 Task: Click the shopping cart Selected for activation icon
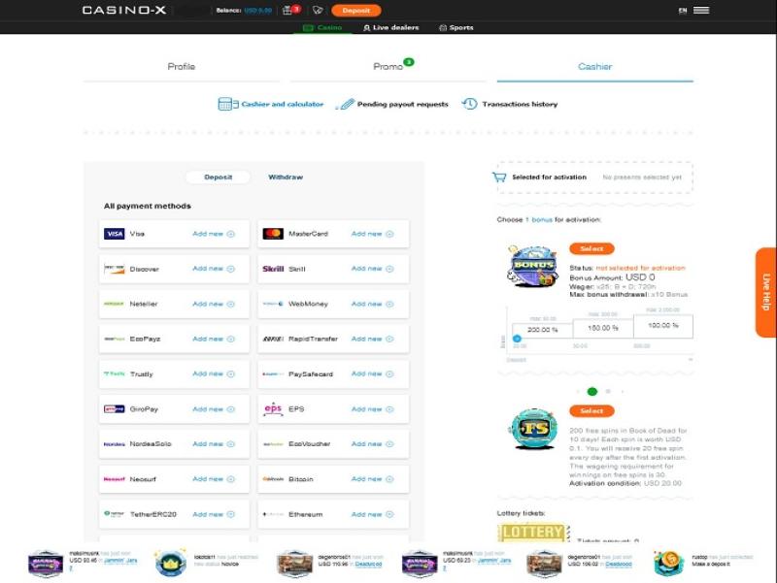[x=499, y=178]
